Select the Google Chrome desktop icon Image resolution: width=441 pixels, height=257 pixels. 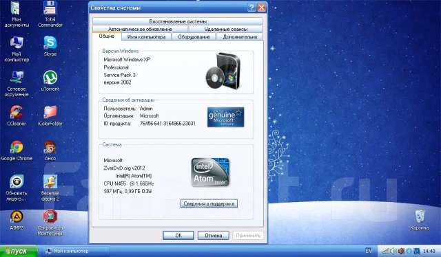pos(17,150)
